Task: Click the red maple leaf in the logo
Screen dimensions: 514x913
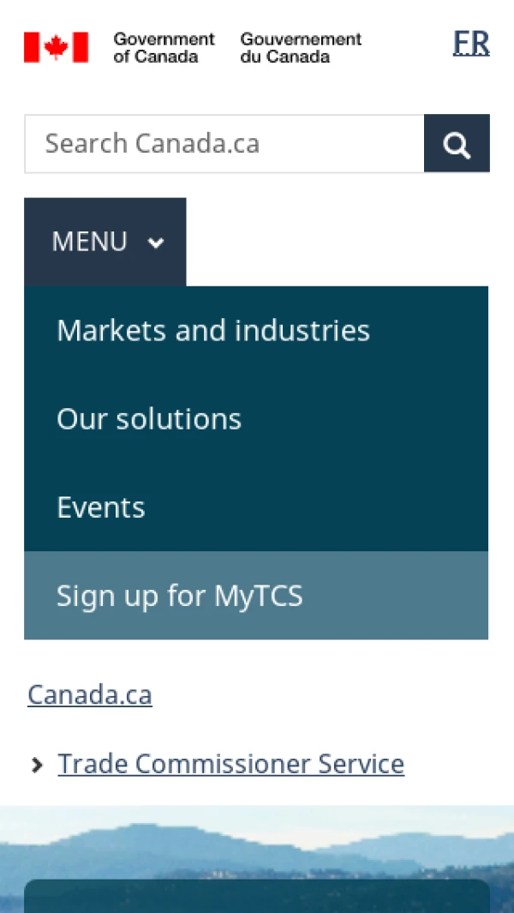Action: click(56, 47)
